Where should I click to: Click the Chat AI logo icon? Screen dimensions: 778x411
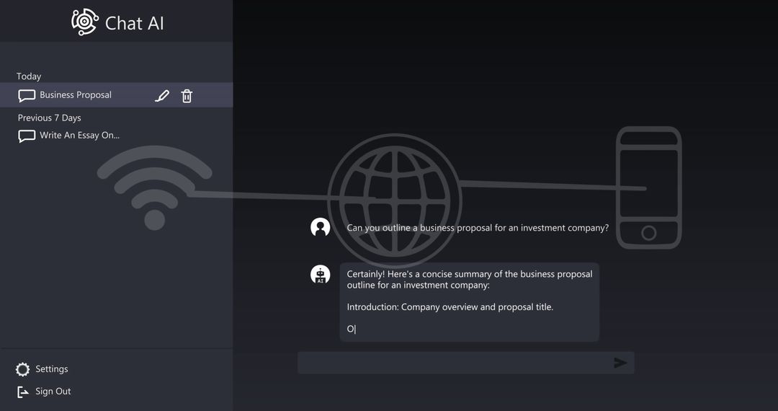pos(85,22)
